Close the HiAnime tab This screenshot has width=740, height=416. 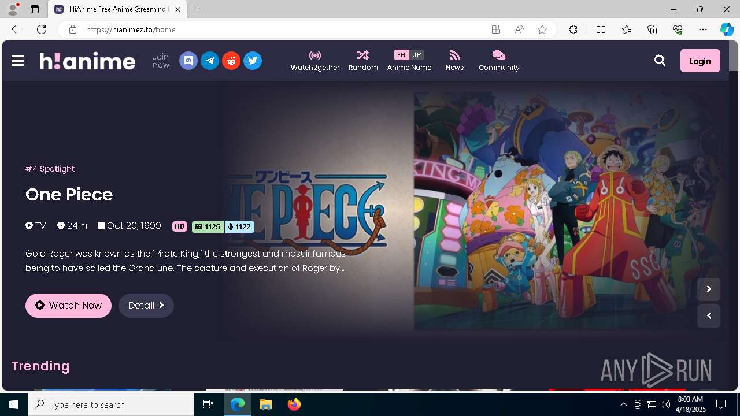coord(177,9)
